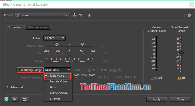Toggle the green power state button
The height and width of the screenshot is (106, 195).
pos(6,99)
